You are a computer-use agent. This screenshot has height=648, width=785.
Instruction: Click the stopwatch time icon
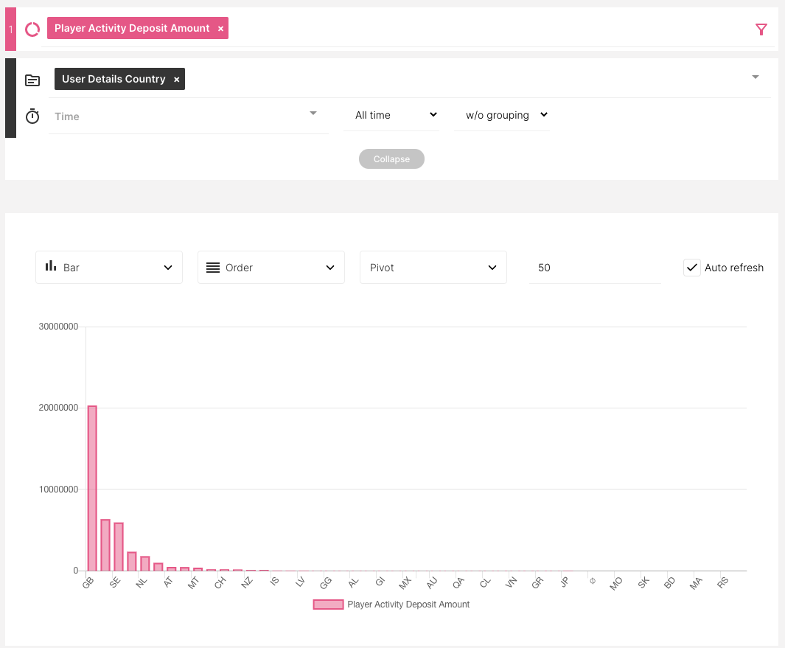(32, 116)
